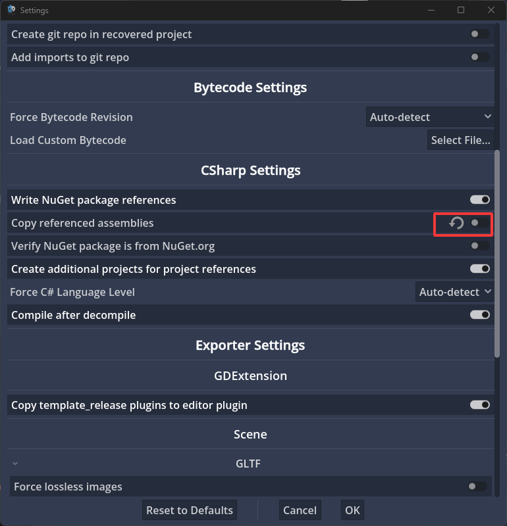Image resolution: width=507 pixels, height=526 pixels.
Task: Toggle Create additional projects for project references
Action: 479,269
